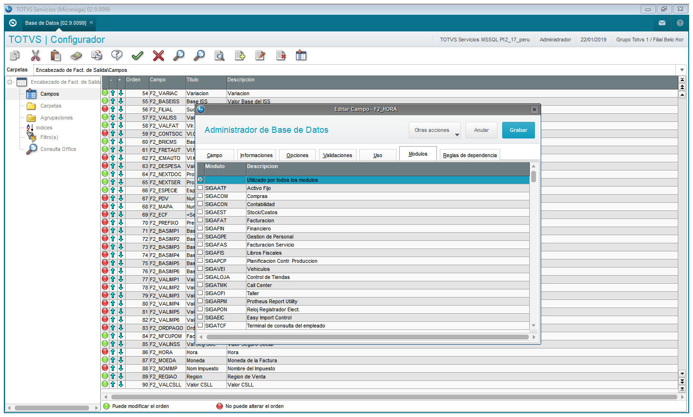Image resolution: width=693 pixels, height=417 pixels.
Task: Check the SIGACOM module checkbox
Action: (200, 196)
